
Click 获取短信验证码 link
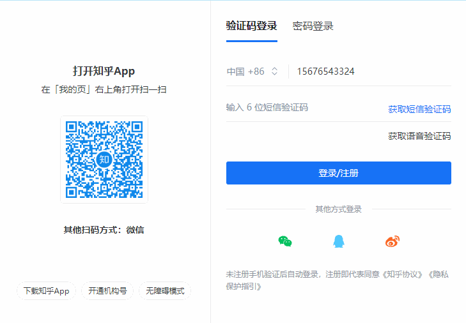pyautogui.click(x=419, y=109)
